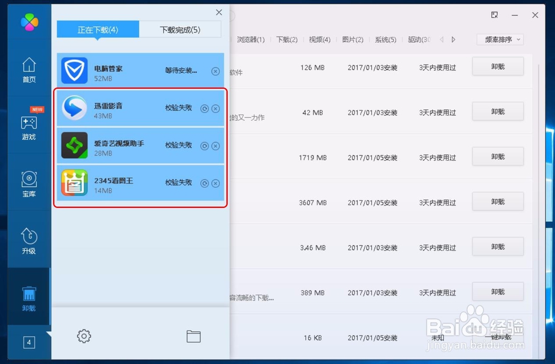The width and height of the screenshot is (555, 364).
Task: Click the mini-mode window icon in title bar
Action: click(x=495, y=15)
